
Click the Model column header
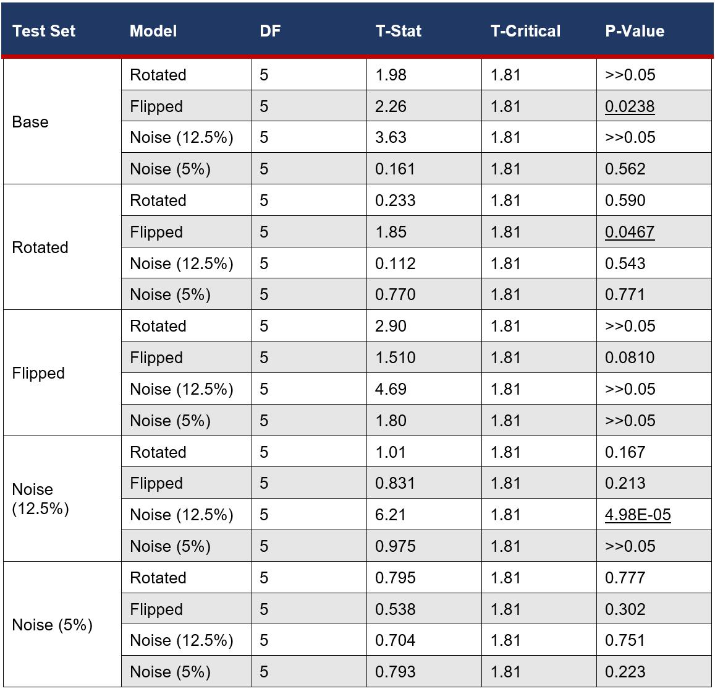[x=153, y=30]
